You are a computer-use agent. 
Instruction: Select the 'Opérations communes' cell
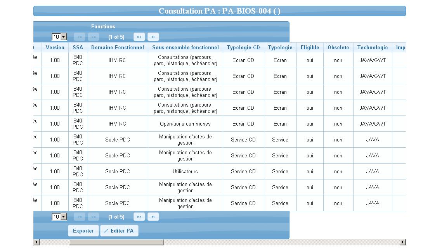pyautogui.click(x=185, y=124)
